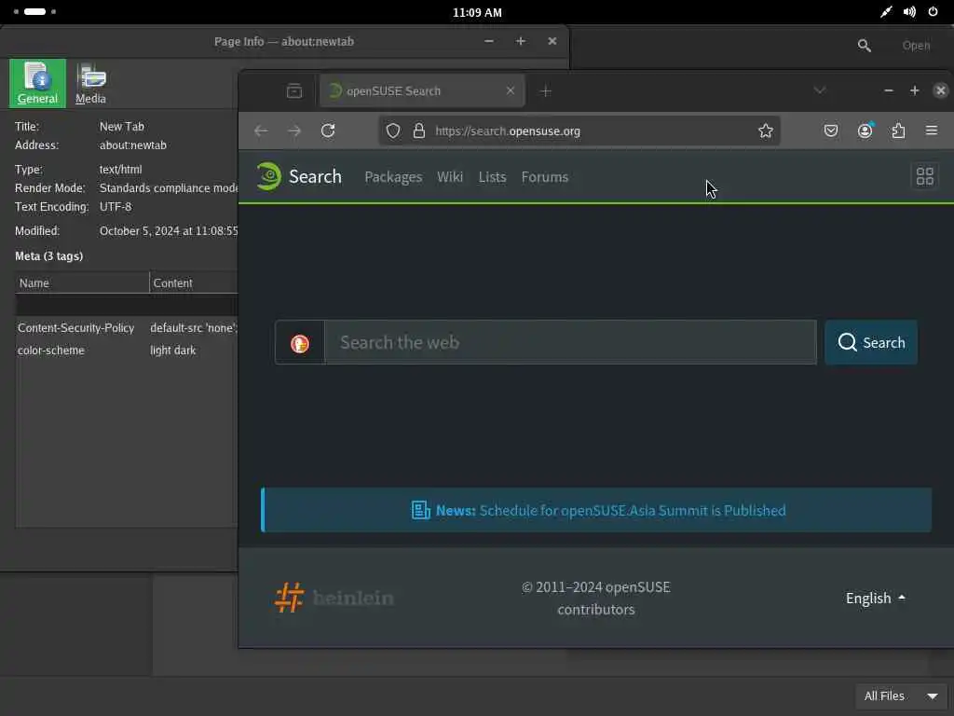Click the search magnifier in file dialog
The width and height of the screenshot is (954, 716).
[x=864, y=46]
